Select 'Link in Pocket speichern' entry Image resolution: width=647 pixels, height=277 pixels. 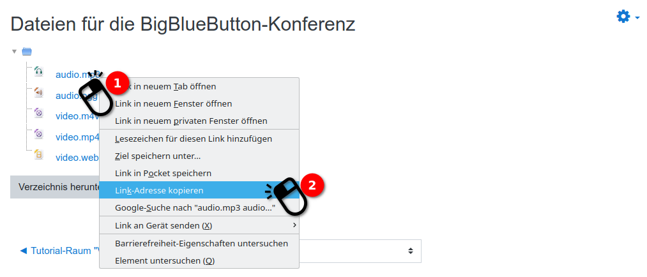point(163,173)
